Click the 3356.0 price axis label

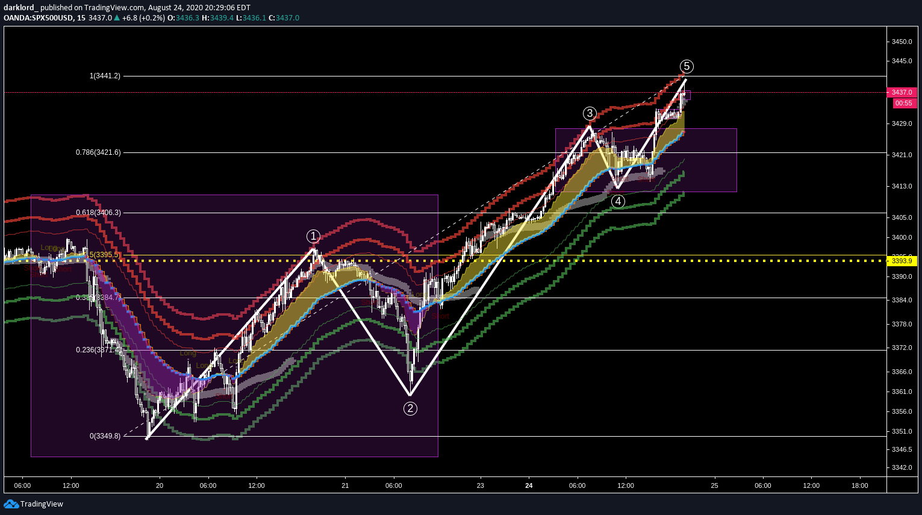click(902, 411)
